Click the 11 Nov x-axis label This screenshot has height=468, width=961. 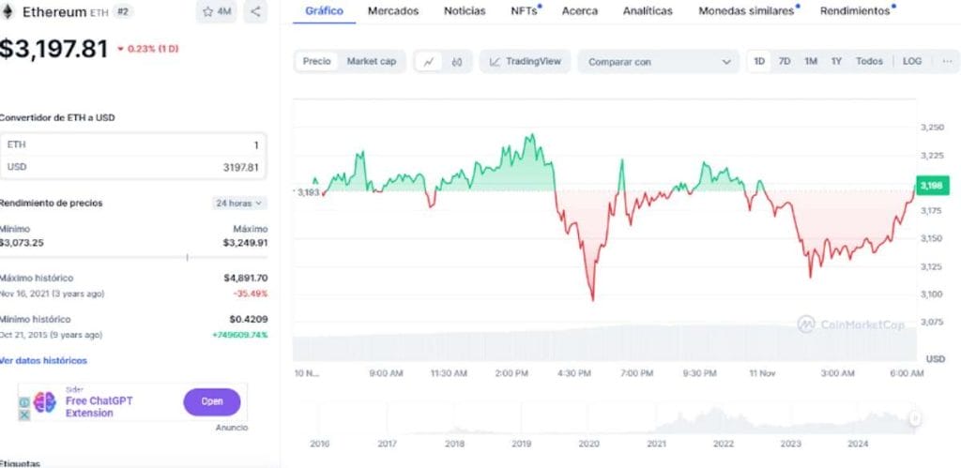[762, 373]
